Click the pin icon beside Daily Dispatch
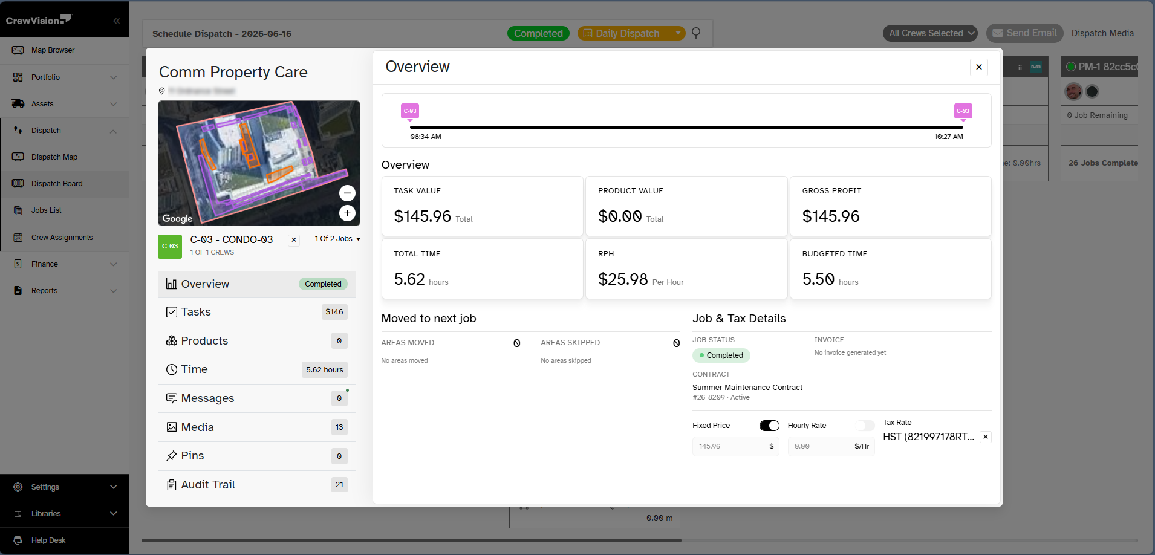The width and height of the screenshot is (1155, 555). pos(696,33)
